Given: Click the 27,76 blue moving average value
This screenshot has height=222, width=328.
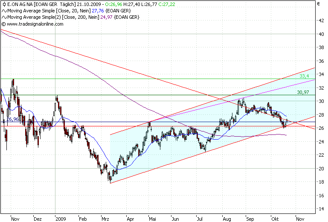Looking at the screenshot, I should point(98,11).
